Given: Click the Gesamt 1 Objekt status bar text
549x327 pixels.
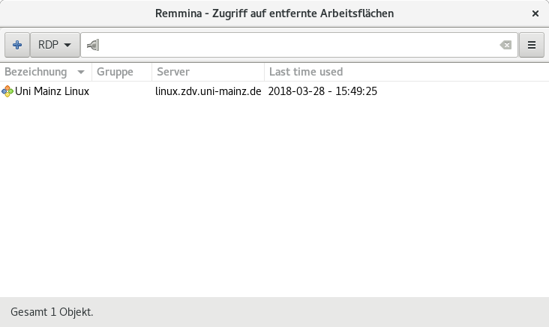Looking at the screenshot, I should click(x=52, y=311).
